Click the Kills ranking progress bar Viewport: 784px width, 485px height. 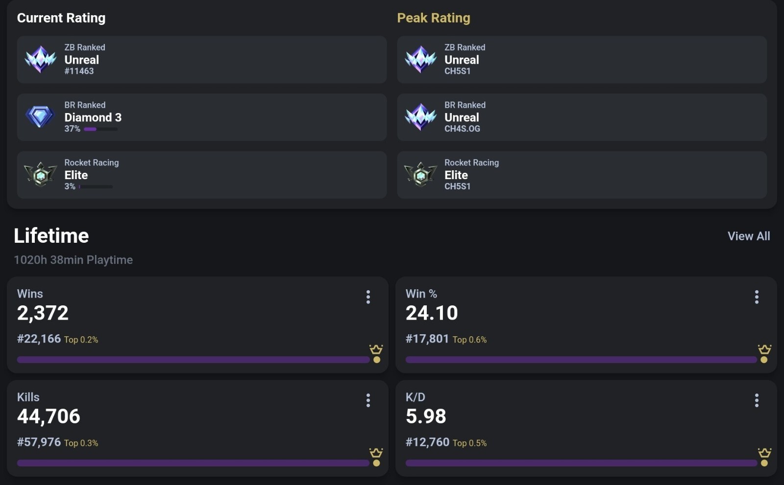coord(193,463)
